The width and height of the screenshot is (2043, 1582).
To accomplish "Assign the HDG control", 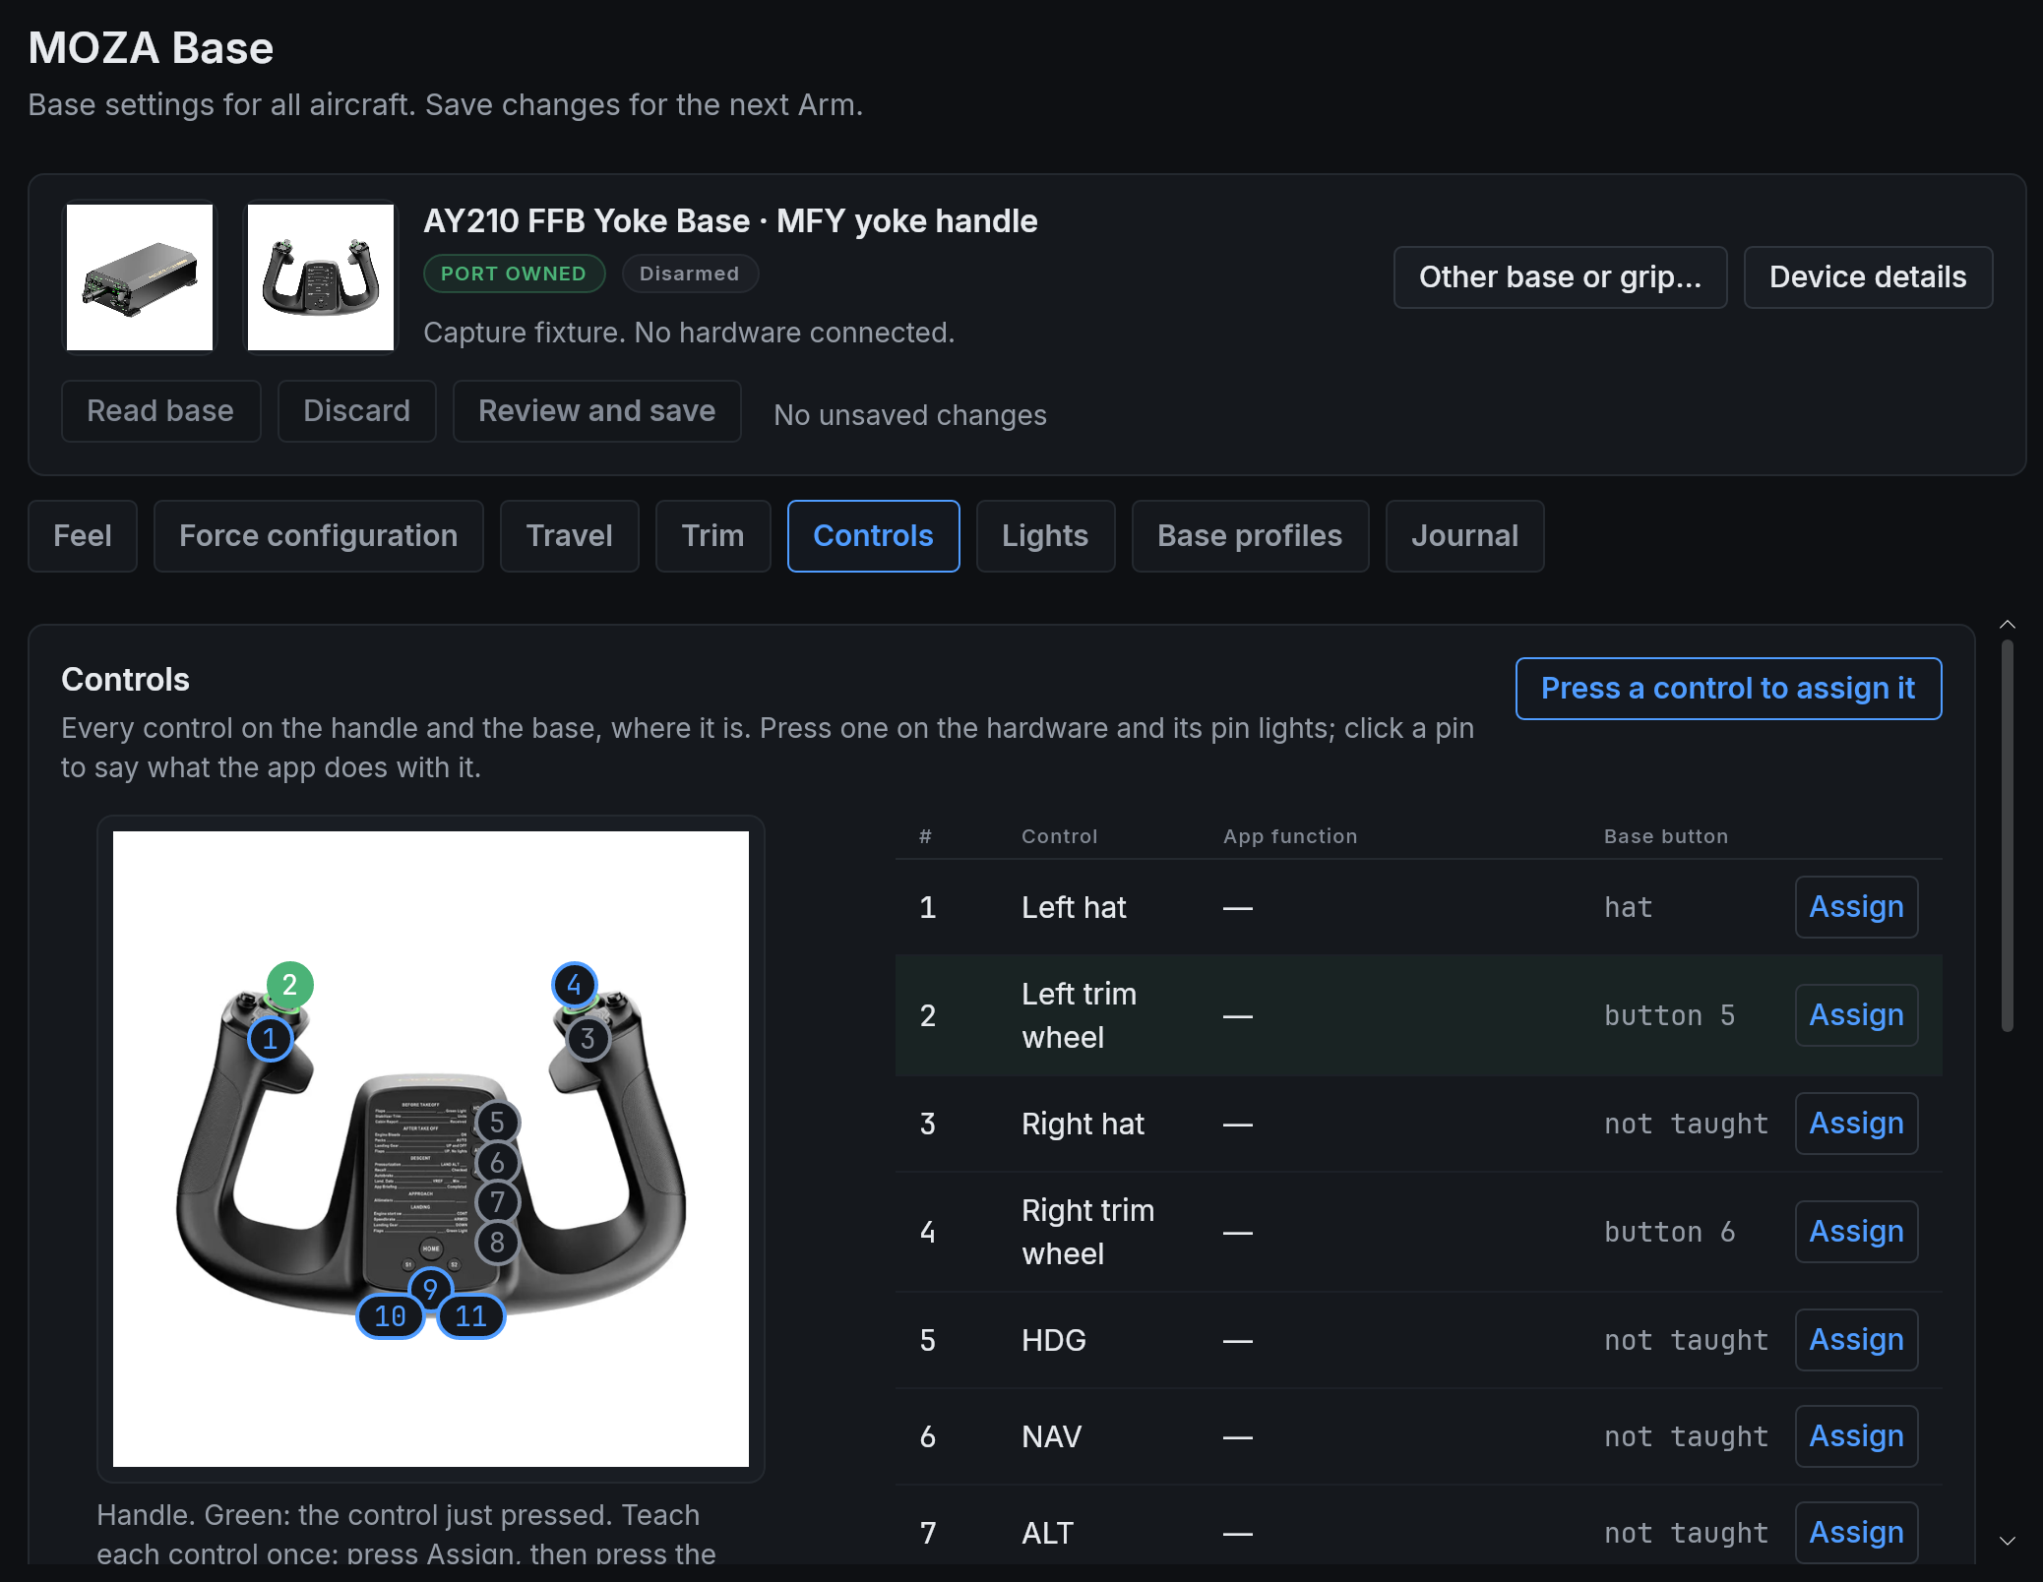I will coord(1857,1340).
